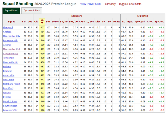168x114 pixels.
Task: Open the Liverpool squad link
Action: [x=8, y=27]
